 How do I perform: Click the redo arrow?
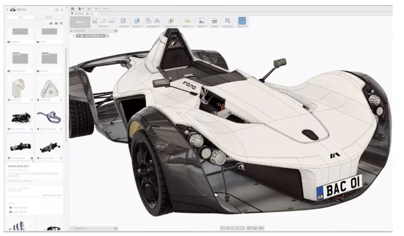point(105,9)
